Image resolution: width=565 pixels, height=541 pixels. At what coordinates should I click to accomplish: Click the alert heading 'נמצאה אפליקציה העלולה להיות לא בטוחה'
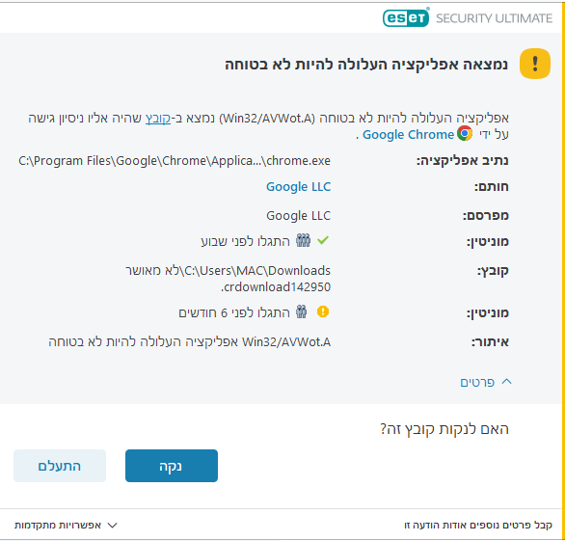(366, 65)
